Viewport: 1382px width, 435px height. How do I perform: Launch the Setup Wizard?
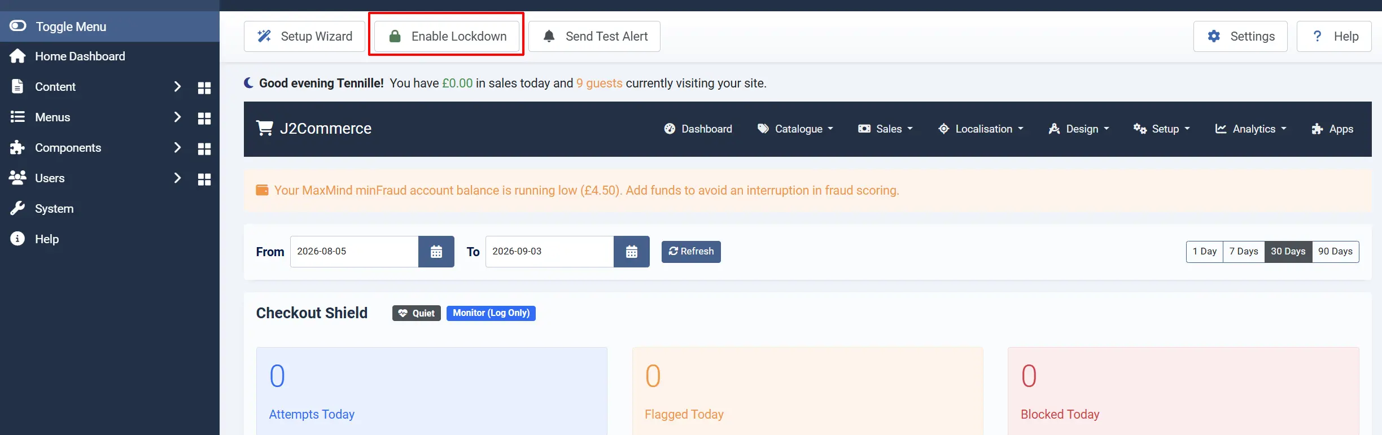(304, 36)
